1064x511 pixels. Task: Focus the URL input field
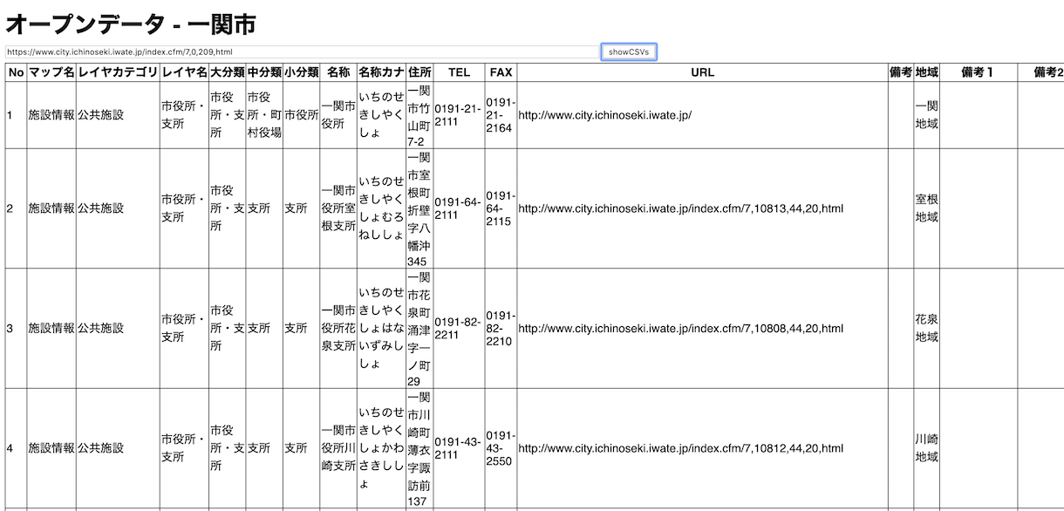point(302,52)
